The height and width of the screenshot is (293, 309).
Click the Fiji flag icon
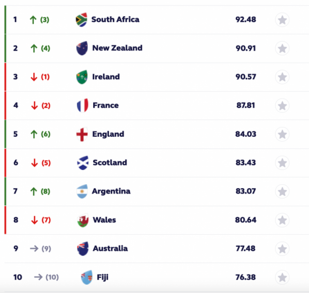pos(87,277)
